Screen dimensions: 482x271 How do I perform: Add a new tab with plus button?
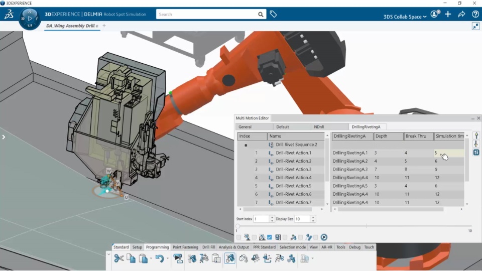coord(104,26)
